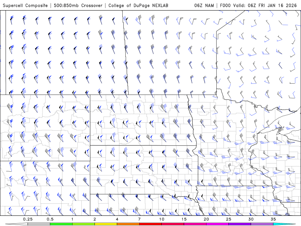Image resolution: width=301 pixels, height=226 pixels.
Task: Click the "06Z NAM" model run label
Action: pyautogui.click(x=204, y=5)
